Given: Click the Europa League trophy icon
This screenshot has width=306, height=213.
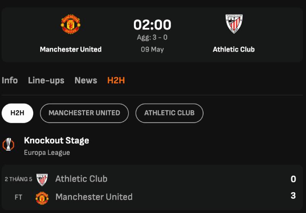Looking at the screenshot, I should point(8,144).
